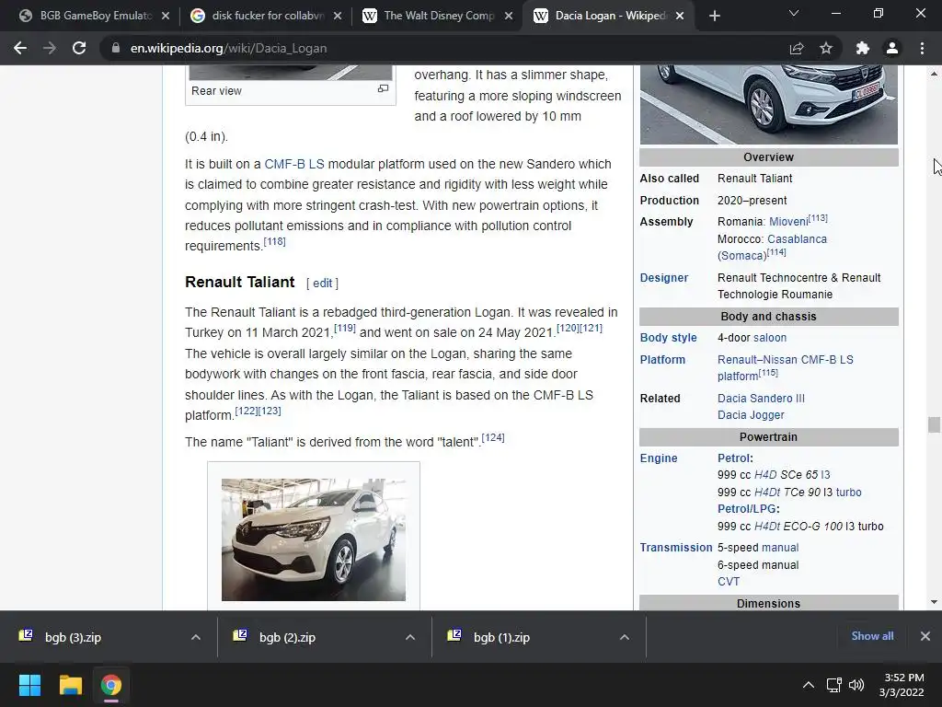Screen dimensions: 942x707
Task: Open citation 124
Action: 493,437
